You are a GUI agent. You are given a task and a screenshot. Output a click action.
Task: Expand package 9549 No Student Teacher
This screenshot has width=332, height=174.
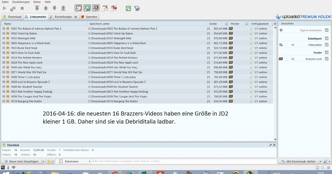pyautogui.click(x=4, y=87)
